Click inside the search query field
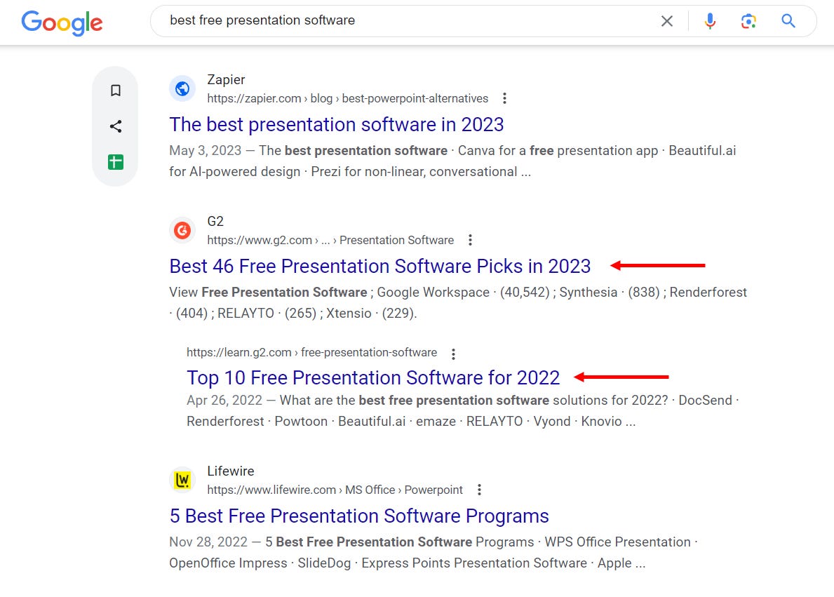The height and width of the screenshot is (597, 834). click(x=410, y=21)
